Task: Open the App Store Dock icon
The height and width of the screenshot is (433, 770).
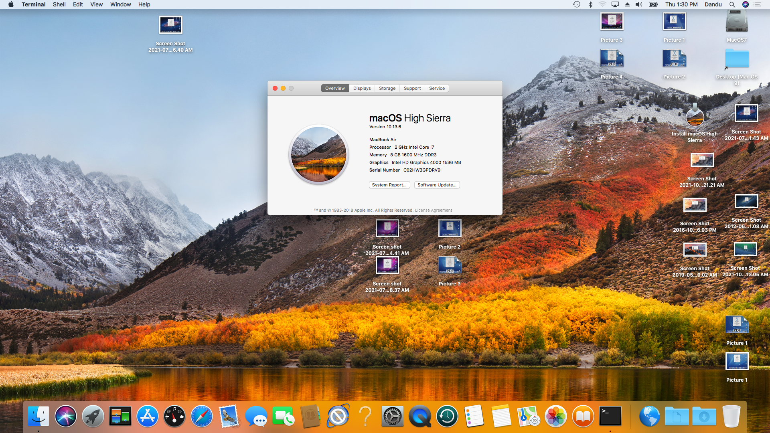Action: tap(148, 416)
